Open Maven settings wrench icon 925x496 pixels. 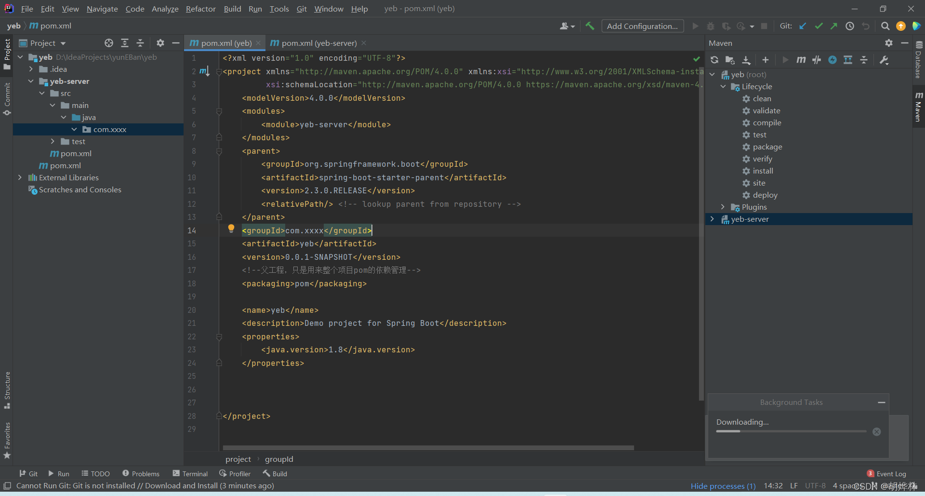click(884, 60)
